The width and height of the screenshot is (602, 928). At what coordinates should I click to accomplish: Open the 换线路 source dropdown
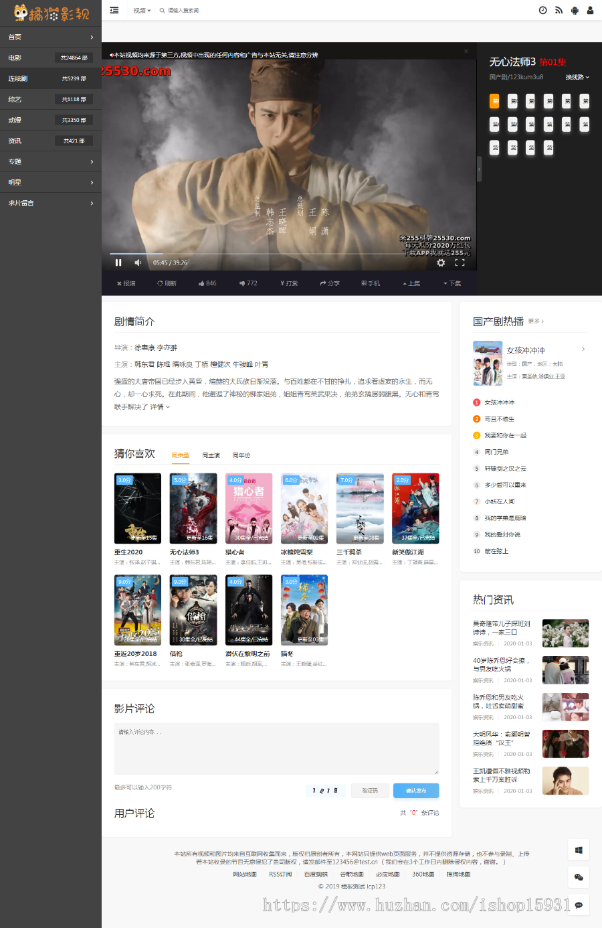tap(577, 78)
